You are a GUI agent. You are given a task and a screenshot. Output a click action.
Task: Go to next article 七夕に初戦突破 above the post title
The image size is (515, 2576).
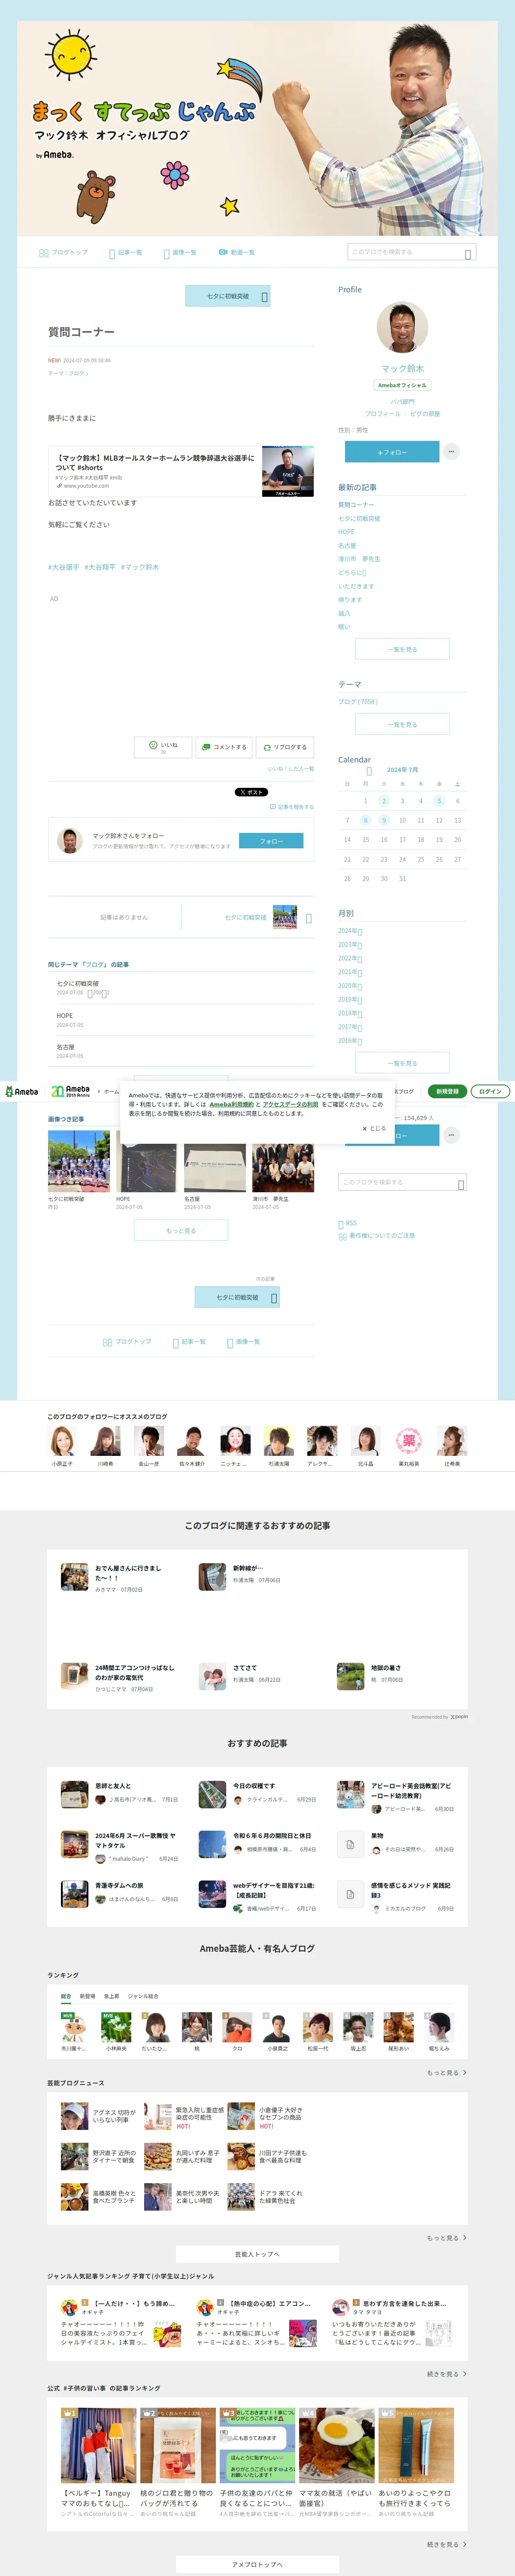tap(228, 296)
